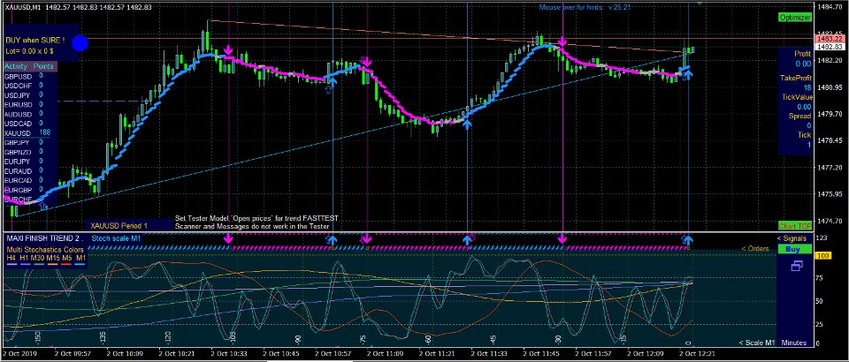This screenshot has height=362, width=849.
Task: Click the MAXI FINISH TREND 2 title
Action: pyautogui.click(x=43, y=238)
